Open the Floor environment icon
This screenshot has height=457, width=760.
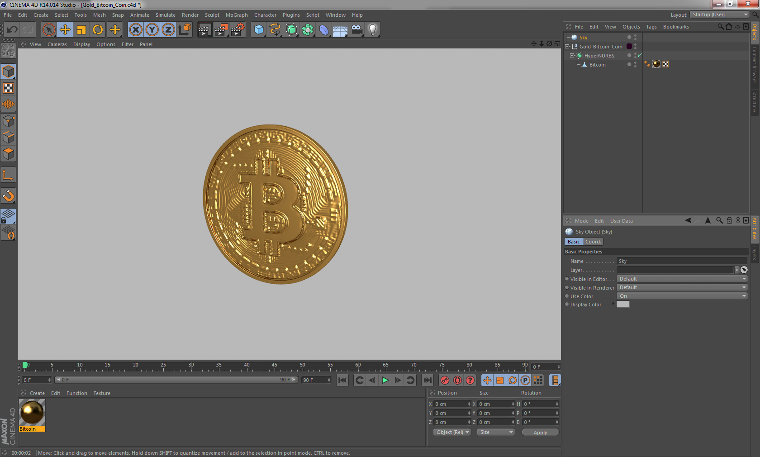tap(340, 30)
